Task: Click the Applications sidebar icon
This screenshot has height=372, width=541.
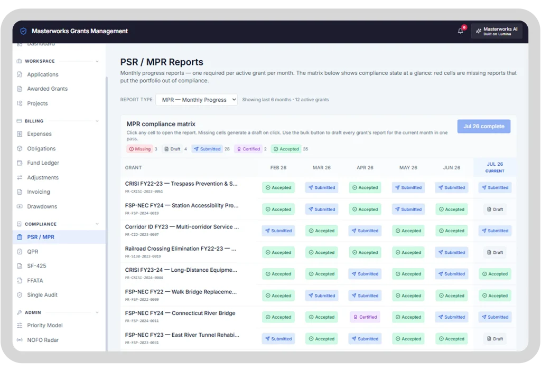Action: click(x=20, y=74)
